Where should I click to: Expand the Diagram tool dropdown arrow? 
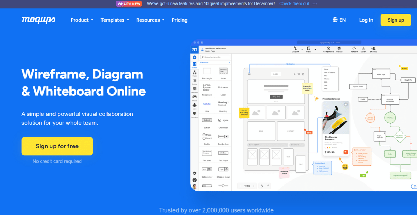point(302,49)
